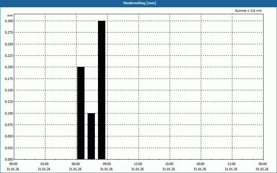Click the 09:00 time axis label
Image resolution: width=277 pixels, height=173 pixels.
tap(107, 164)
